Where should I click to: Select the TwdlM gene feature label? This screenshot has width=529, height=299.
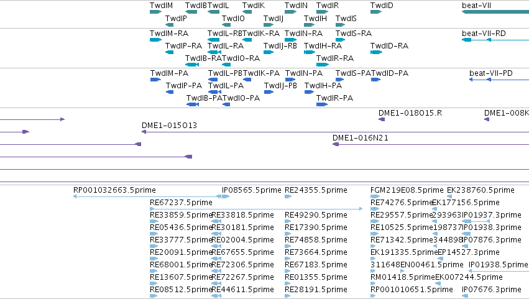(x=161, y=6)
